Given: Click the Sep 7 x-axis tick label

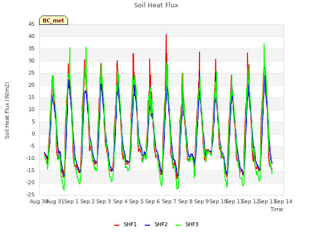Looking at the screenshot, I should point(169,201).
